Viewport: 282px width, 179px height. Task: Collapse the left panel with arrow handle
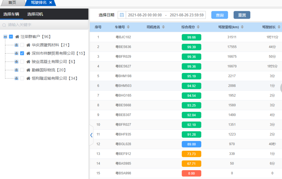pos(91,135)
